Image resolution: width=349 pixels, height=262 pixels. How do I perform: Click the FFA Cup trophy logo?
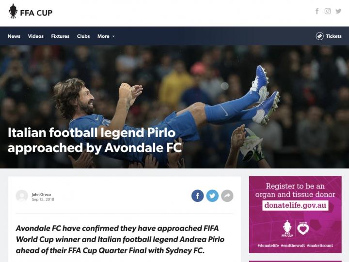tap(13, 11)
